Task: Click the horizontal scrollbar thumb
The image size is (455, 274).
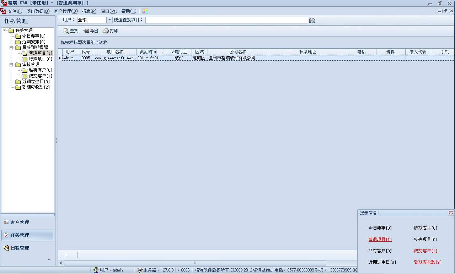Action: (195, 263)
